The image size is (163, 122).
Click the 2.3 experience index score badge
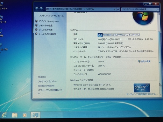(x=100, y=35)
